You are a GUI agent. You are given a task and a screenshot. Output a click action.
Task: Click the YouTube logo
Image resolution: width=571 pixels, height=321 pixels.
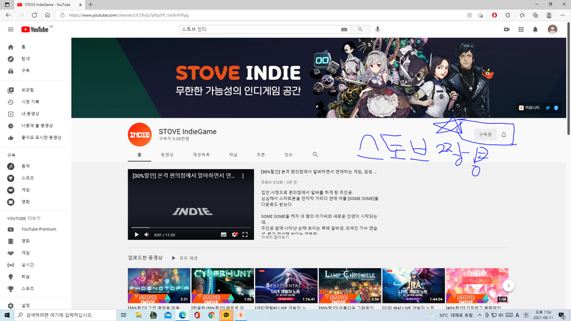[x=35, y=30]
